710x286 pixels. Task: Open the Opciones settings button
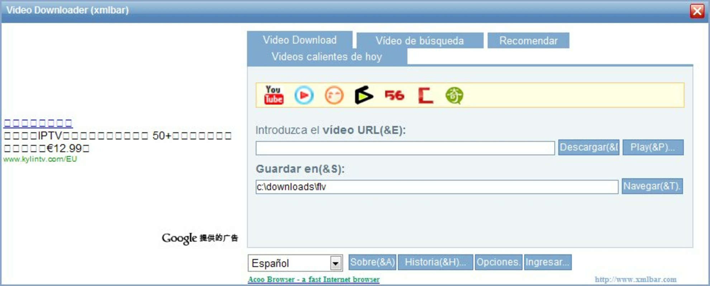point(498,262)
